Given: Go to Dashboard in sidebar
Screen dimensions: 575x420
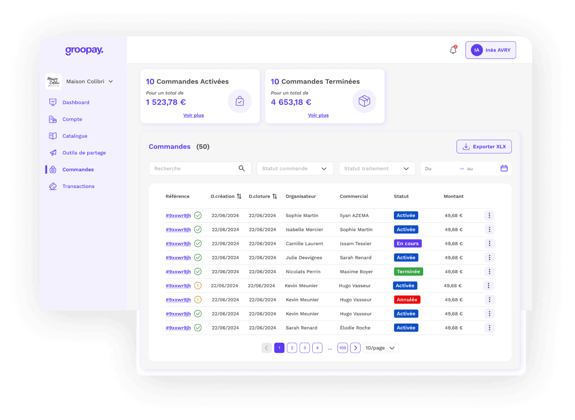Looking at the screenshot, I should (76, 102).
